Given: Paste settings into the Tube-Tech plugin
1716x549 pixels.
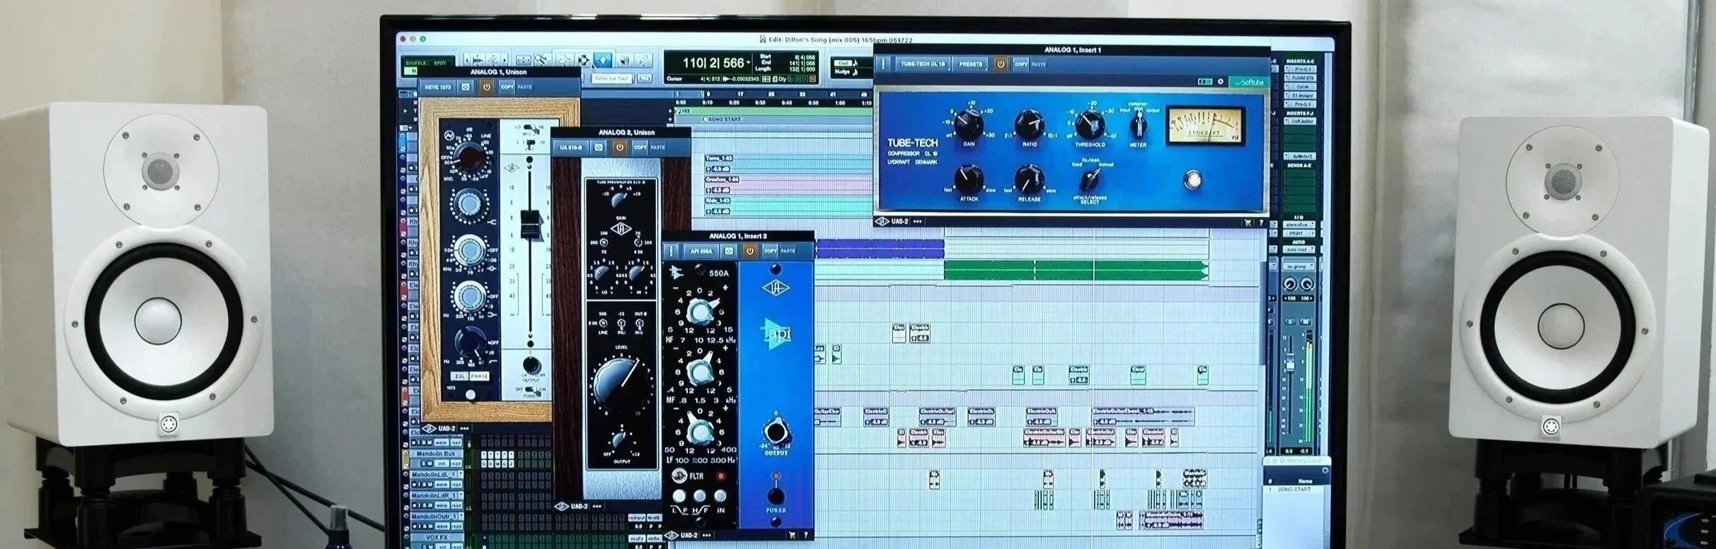Looking at the screenshot, I should click(x=1038, y=64).
